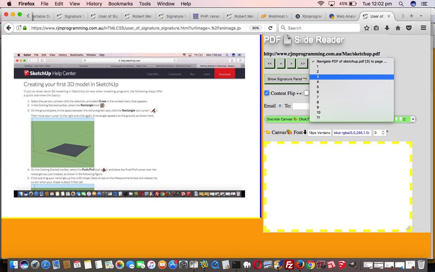Switch to WebHost Manager tab
The width and height of the screenshot is (435, 272).
pos(274,16)
